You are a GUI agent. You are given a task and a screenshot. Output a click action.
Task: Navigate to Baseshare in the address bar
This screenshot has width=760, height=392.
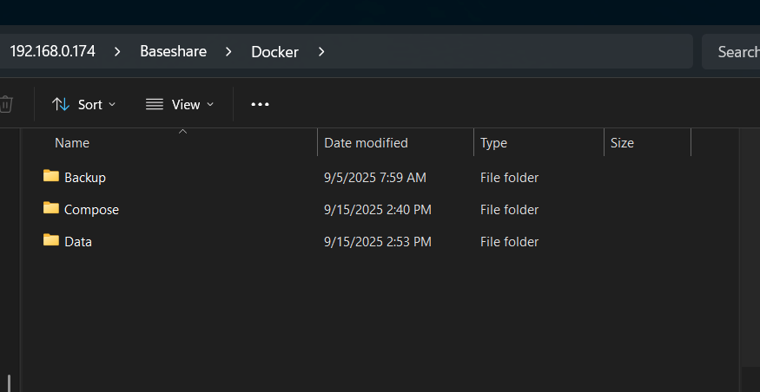(x=173, y=52)
